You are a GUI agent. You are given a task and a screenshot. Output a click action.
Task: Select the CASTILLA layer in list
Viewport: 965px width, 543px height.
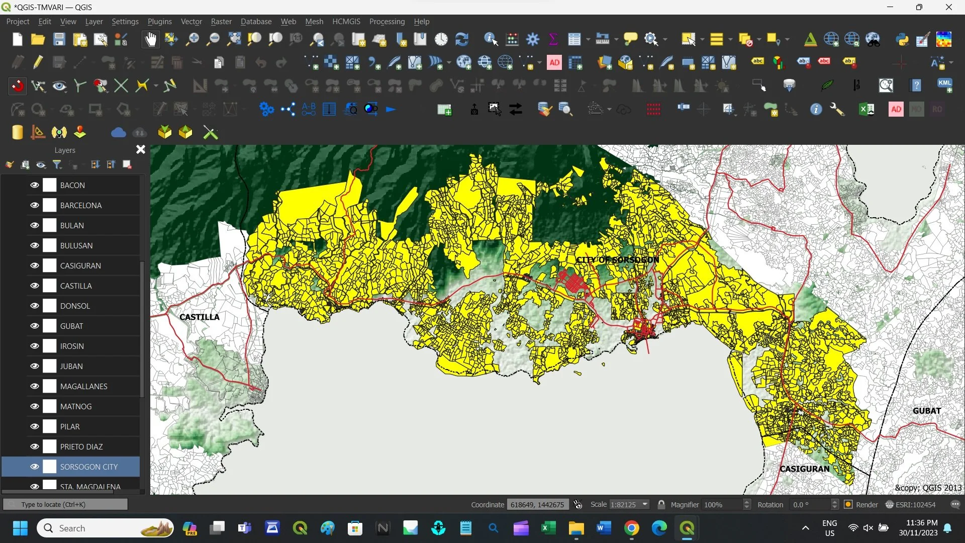tap(76, 286)
